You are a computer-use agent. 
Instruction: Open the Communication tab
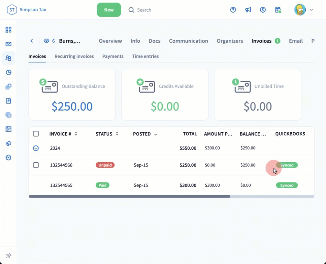click(x=188, y=41)
